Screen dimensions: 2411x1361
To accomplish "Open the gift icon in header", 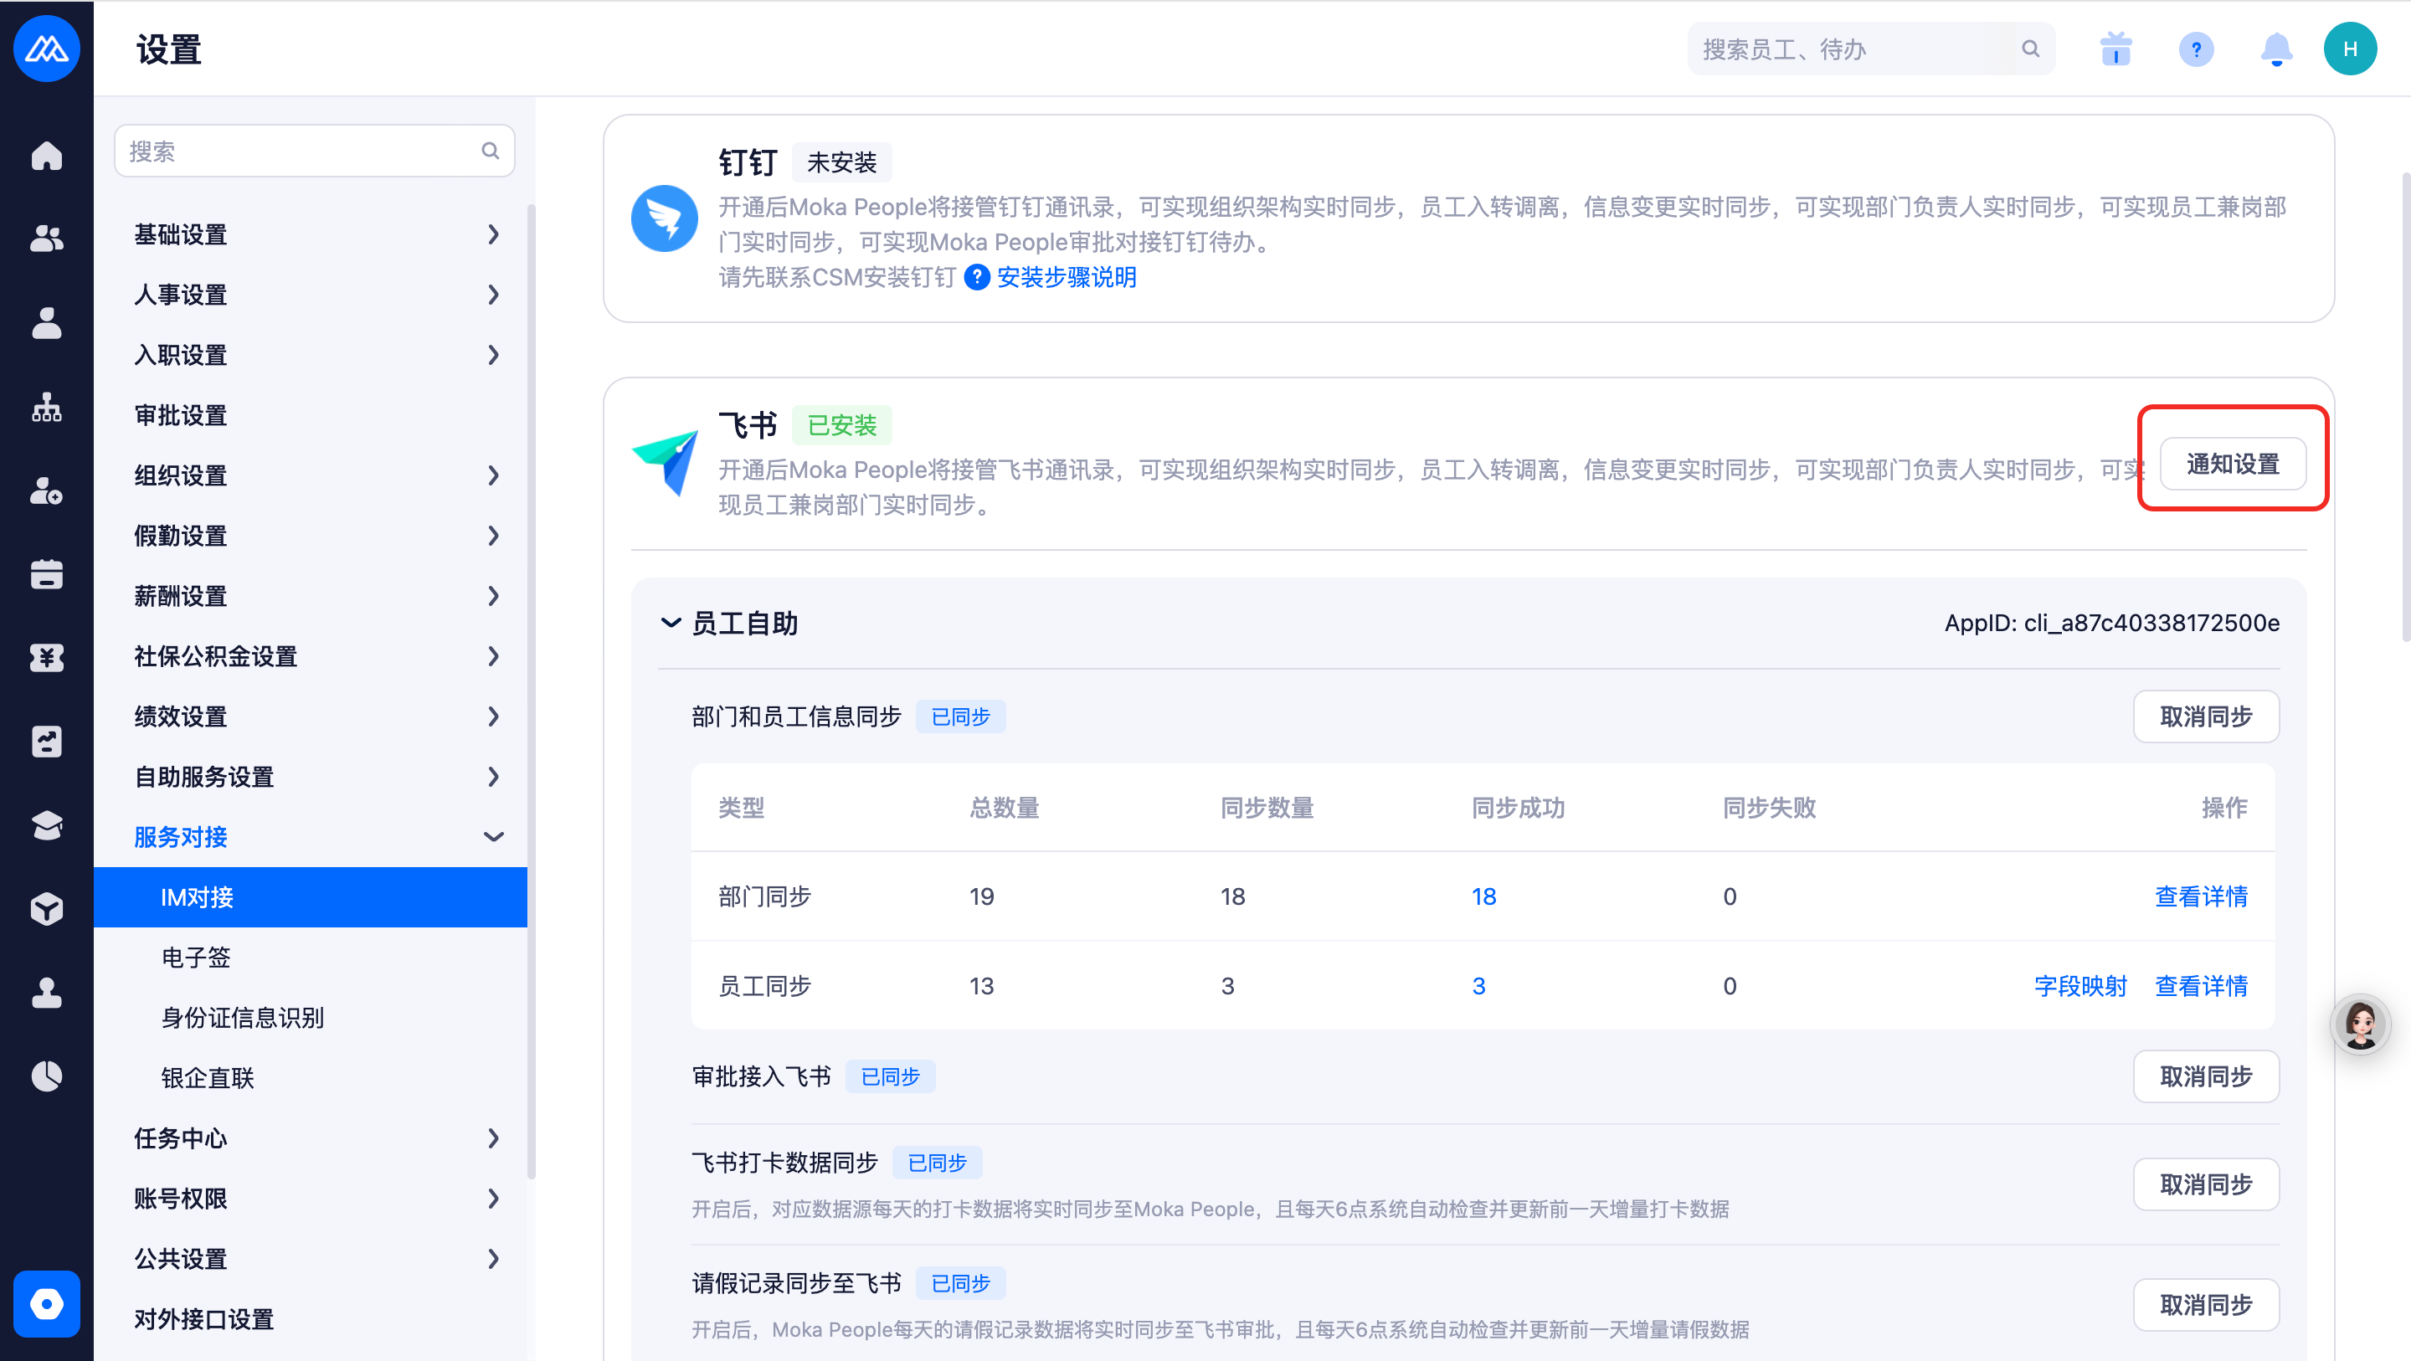I will click(x=2115, y=49).
